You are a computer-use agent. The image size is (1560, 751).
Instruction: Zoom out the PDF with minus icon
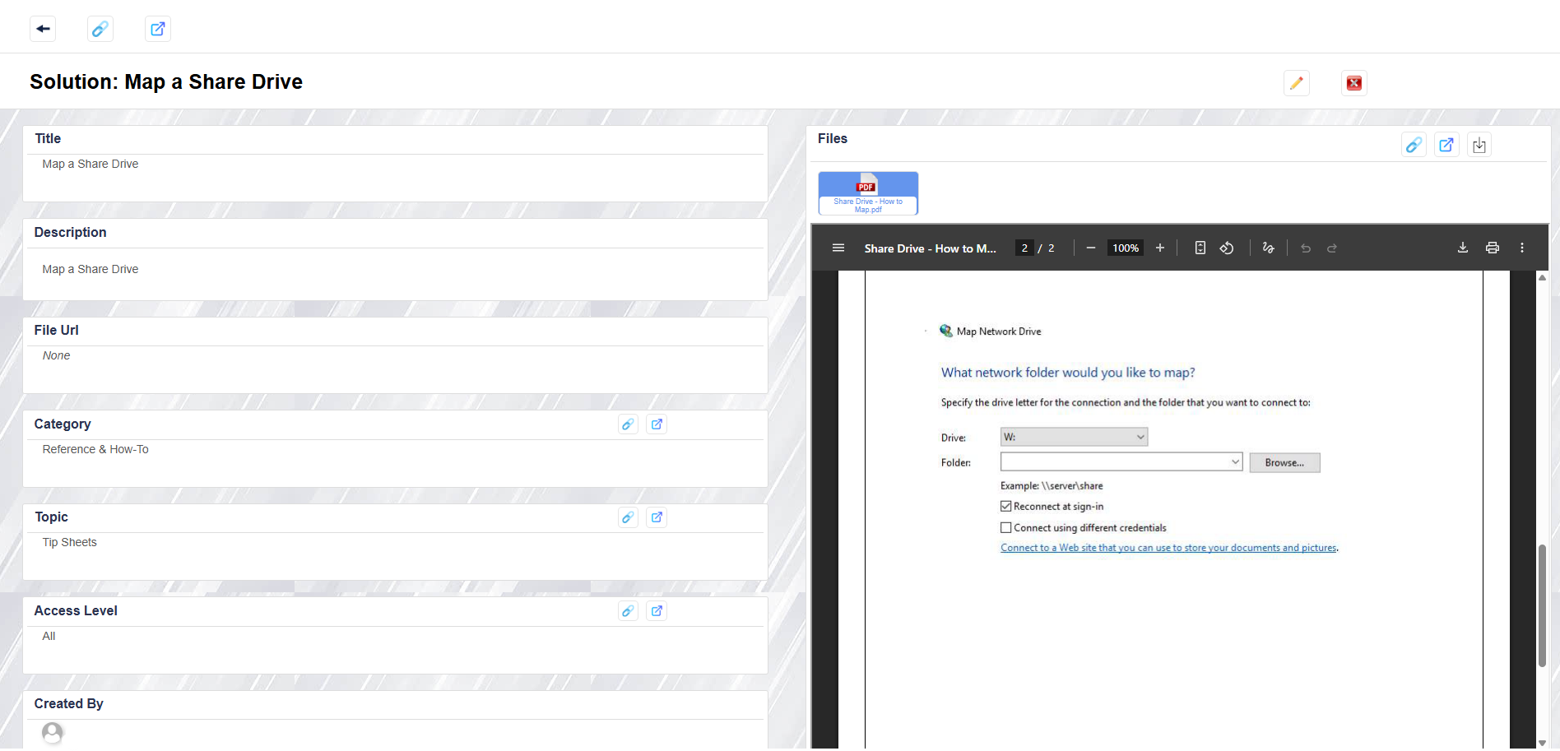pyautogui.click(x=1090, y=248)
